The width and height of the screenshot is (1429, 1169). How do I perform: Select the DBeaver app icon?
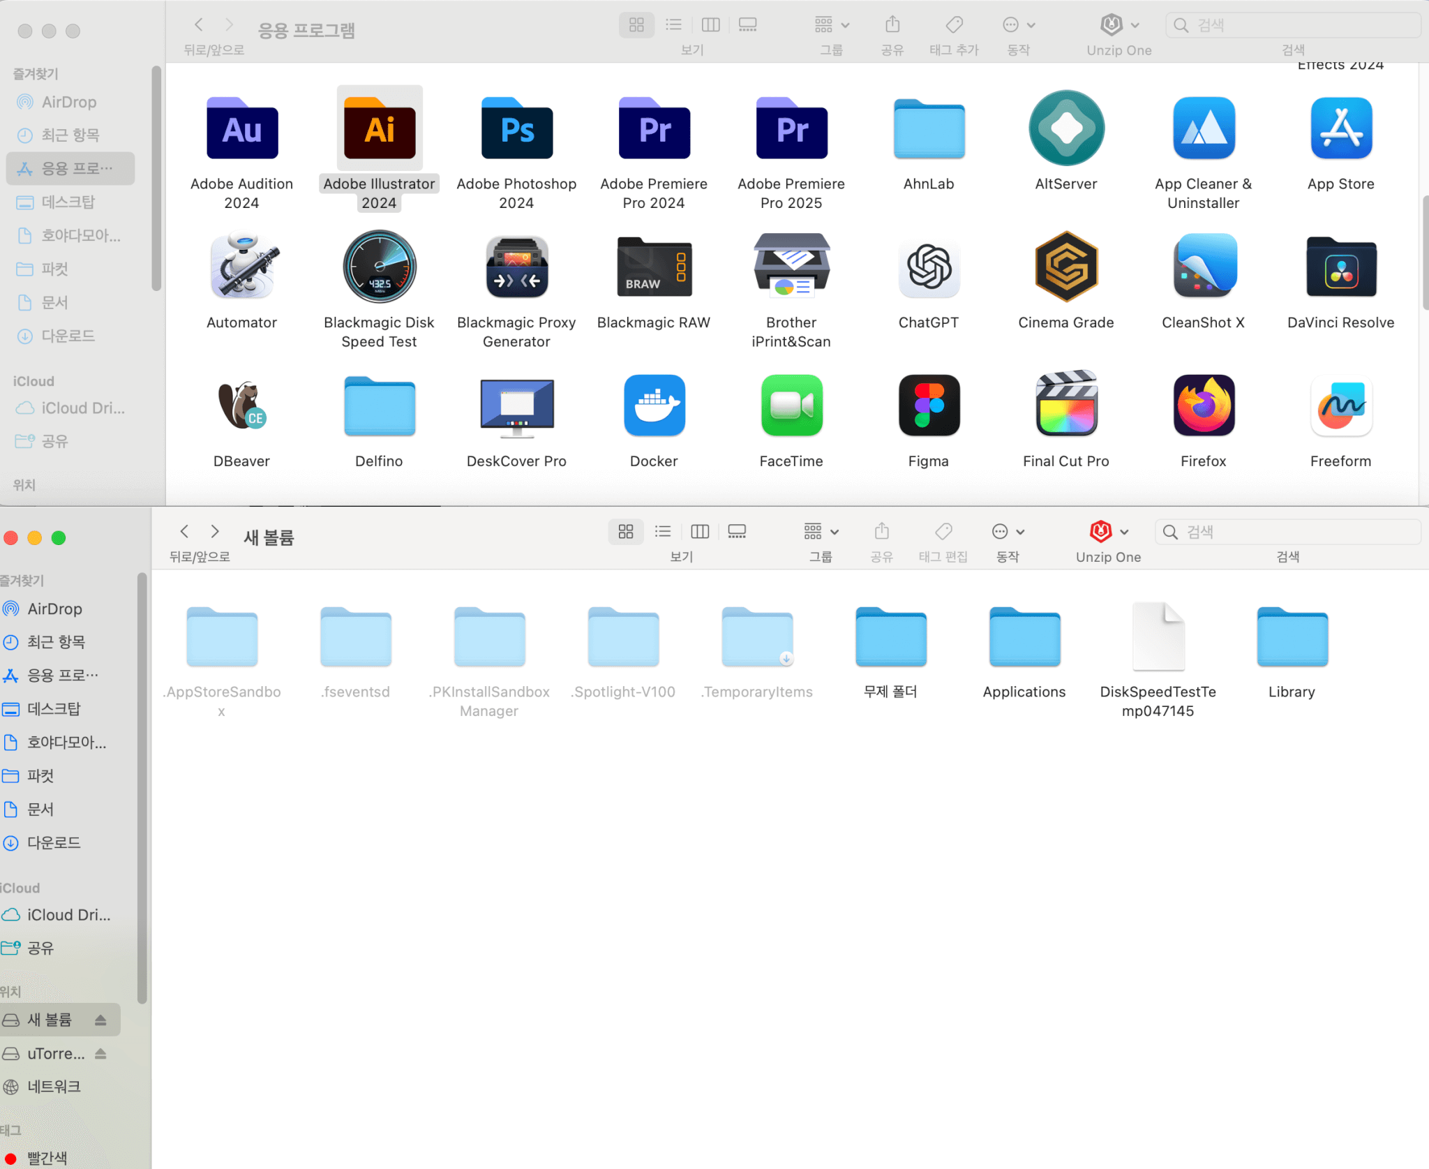(242, 405)
